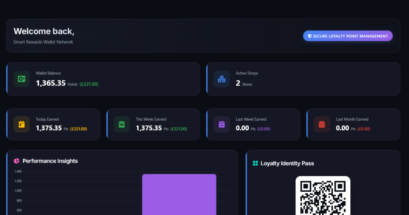Click the blue Active Shops network icon

coord(221,79)
